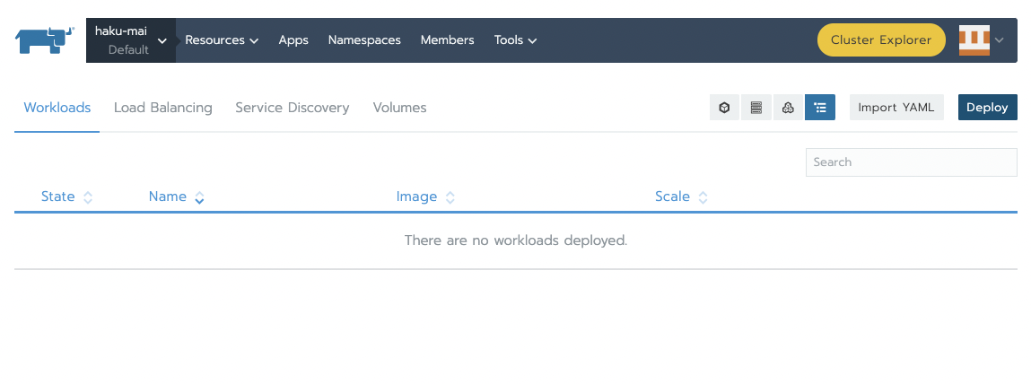Sort by the Scale column arrows
Viewport: 1031px width, 384px height.
click(x=703, y=197)
